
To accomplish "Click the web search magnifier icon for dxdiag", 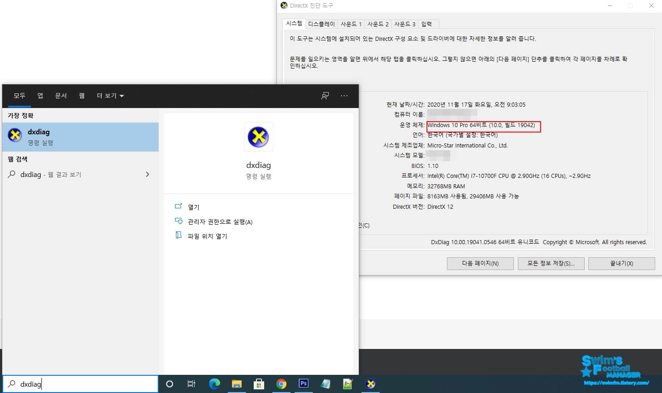I will (12, 174).
